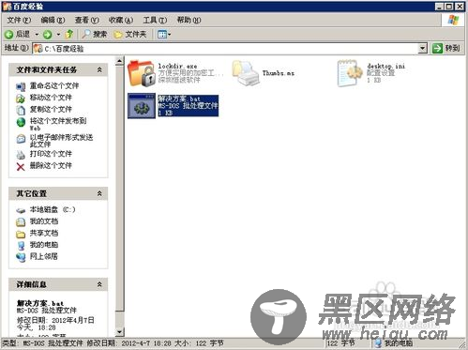468x350 pixels.
Task: Maximize the 百度经验 window
Action: point(449,7)
